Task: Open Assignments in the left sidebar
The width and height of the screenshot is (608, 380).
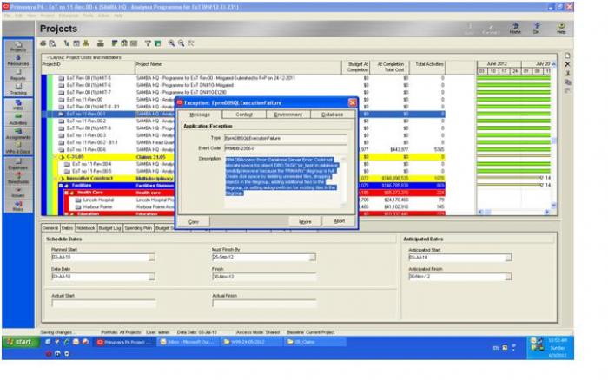Action: click(18, 134)
